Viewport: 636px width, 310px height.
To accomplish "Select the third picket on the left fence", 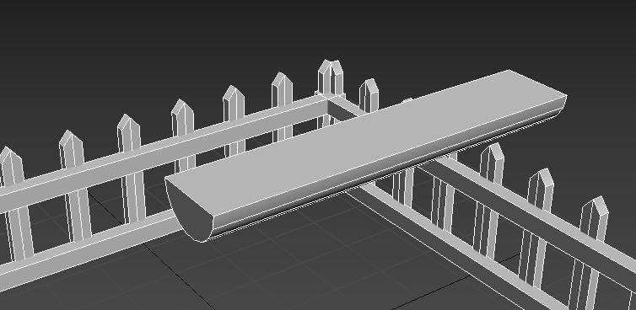I will pos(132,168).
